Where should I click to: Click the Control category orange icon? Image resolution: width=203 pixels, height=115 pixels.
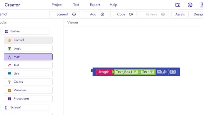point(9,40)
